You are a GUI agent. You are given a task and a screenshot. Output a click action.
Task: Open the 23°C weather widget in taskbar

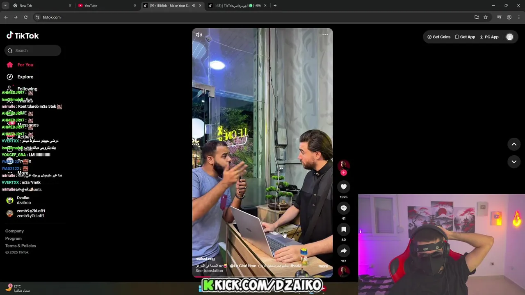coord(18,288)
